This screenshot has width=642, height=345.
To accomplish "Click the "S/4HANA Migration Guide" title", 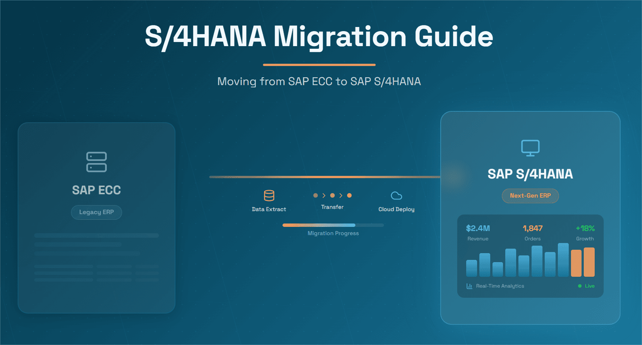I will pyautogui.click(x=319, y=37).
